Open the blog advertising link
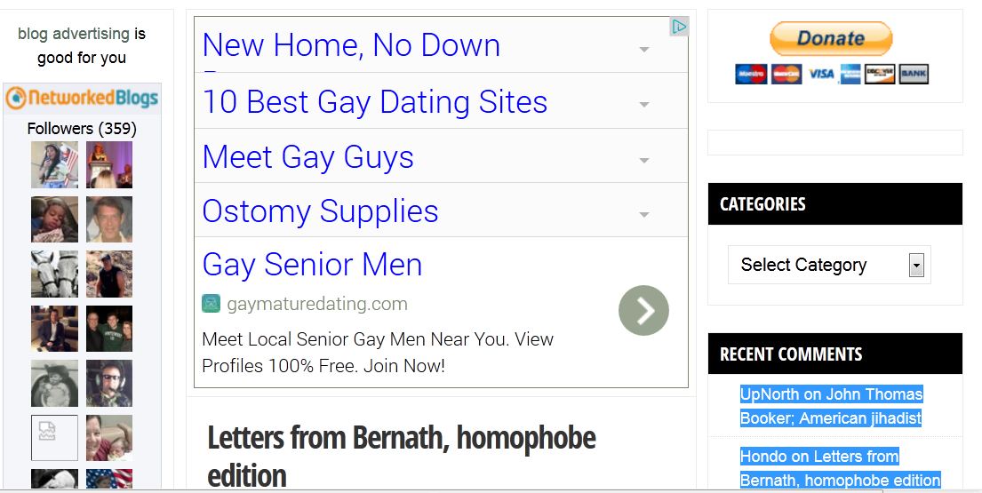The image size is (982, 493). 73,33
